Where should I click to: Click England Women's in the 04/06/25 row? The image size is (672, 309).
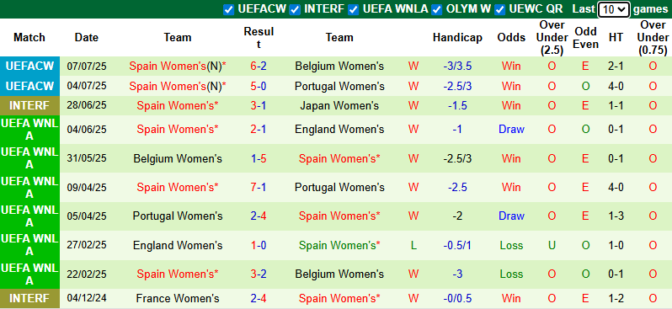click(x=339, y=130)
